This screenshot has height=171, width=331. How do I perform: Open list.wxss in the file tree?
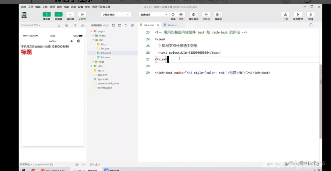tap(105, 57)
